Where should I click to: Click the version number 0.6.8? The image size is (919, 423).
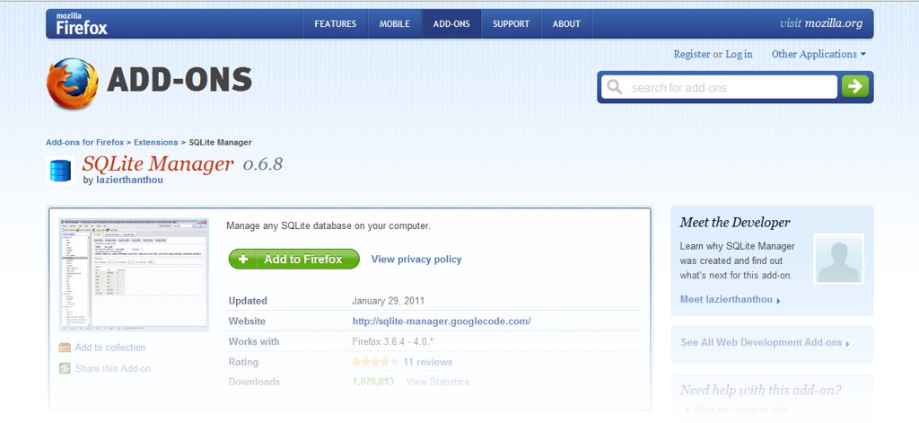coord(263,164)
